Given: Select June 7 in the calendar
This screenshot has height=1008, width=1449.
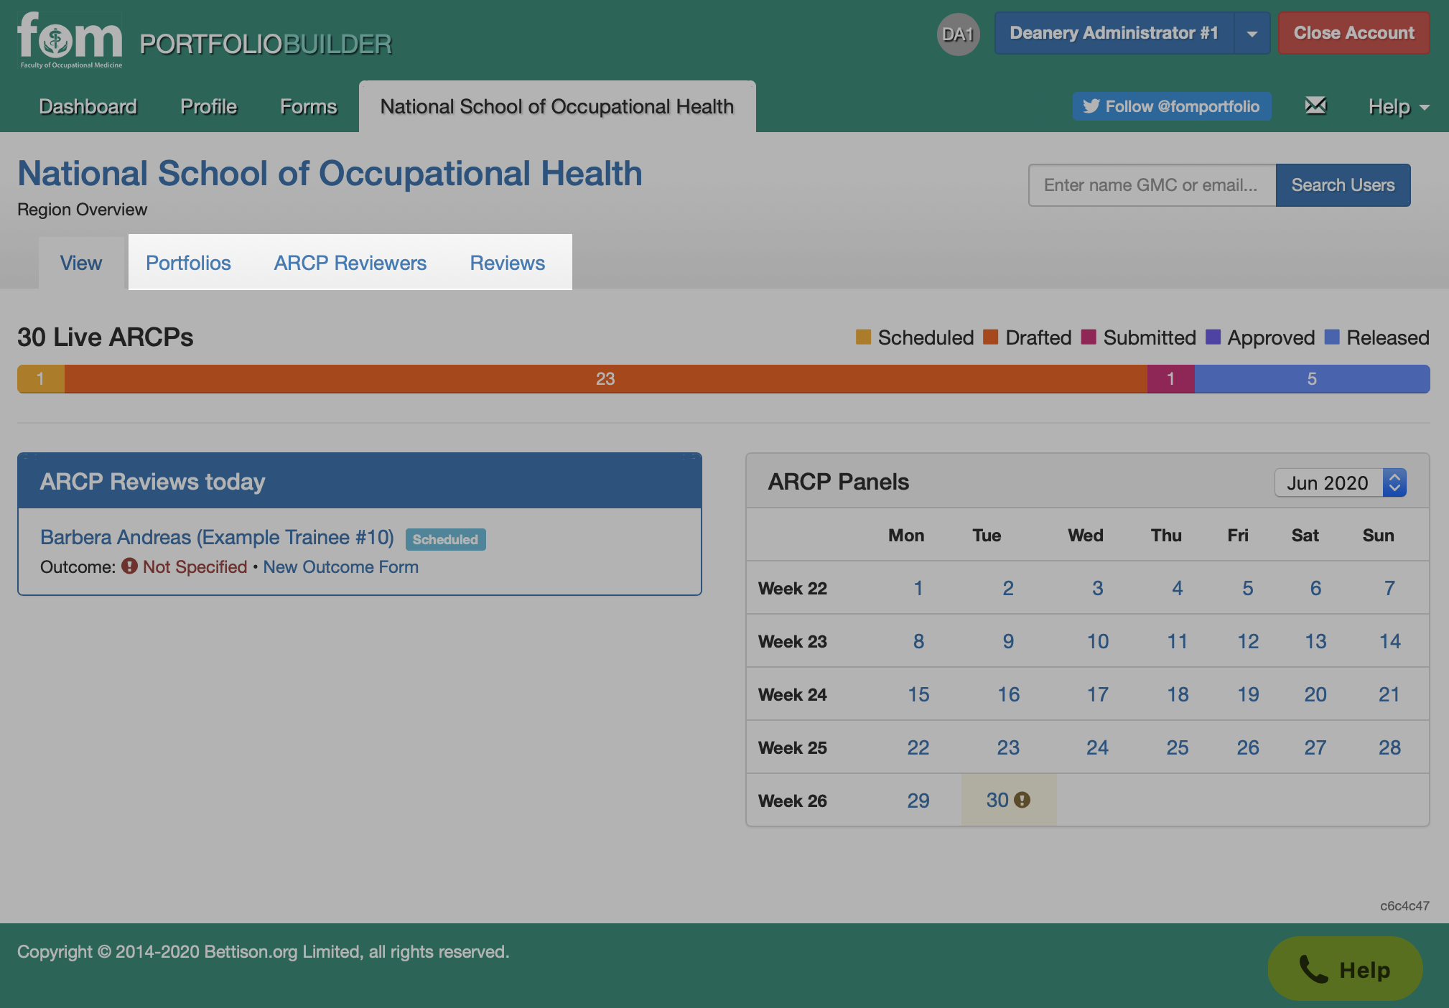Looking at the screenshot, I should point(1389,588).
